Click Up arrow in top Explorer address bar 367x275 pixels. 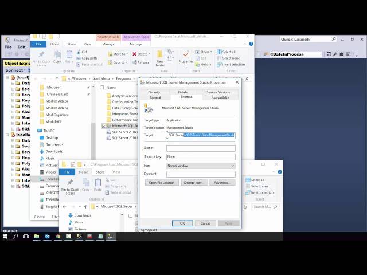point(57,78)
